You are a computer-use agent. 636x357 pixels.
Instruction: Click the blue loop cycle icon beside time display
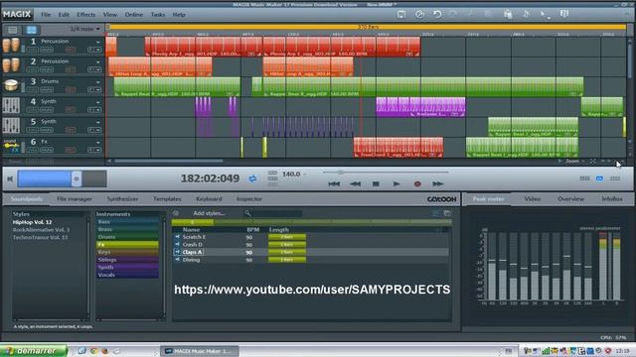[x=252, y=178]
